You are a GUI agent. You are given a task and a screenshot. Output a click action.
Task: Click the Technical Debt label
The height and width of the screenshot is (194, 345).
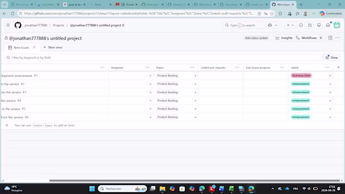[x=301, y=76]
